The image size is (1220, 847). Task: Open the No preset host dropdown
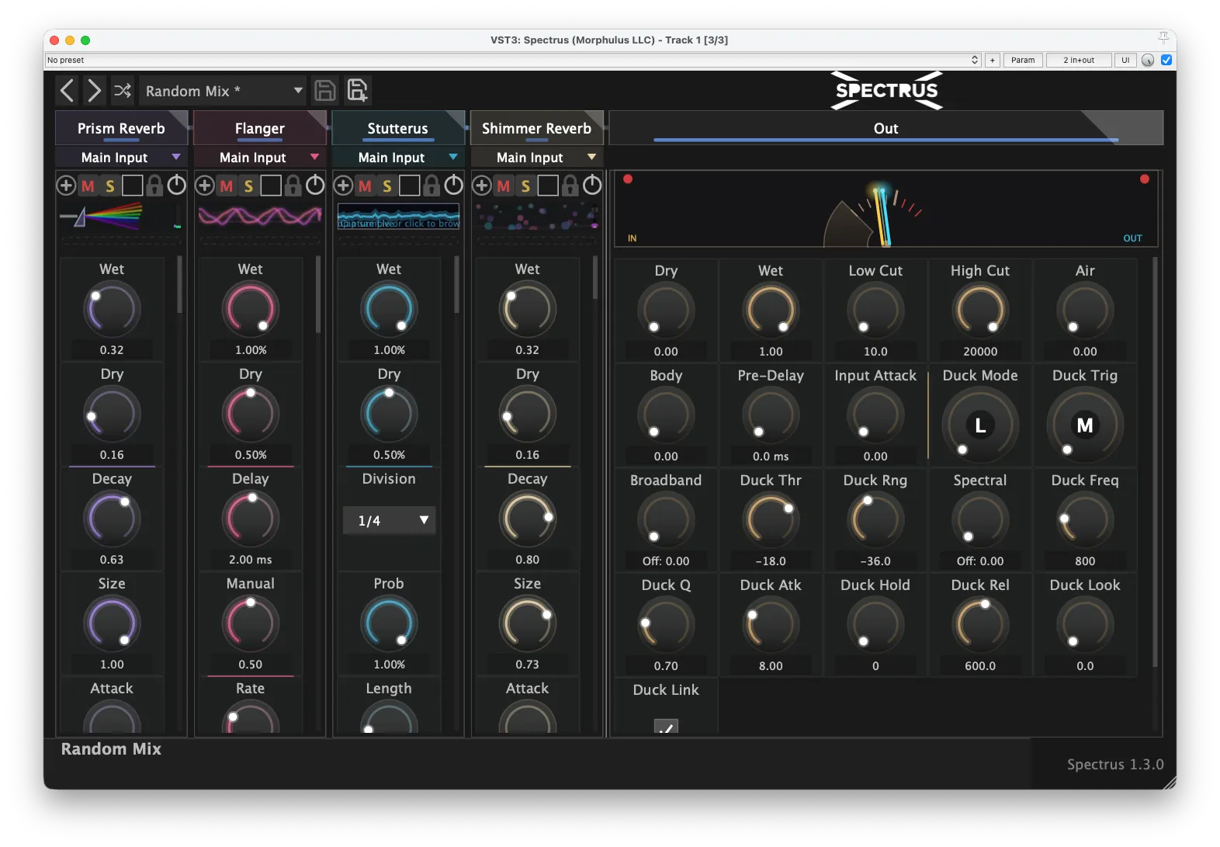513,60
